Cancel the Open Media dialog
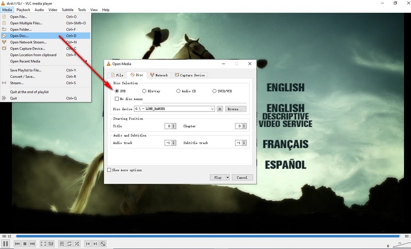411x249 pixels. tap(242, 178)
